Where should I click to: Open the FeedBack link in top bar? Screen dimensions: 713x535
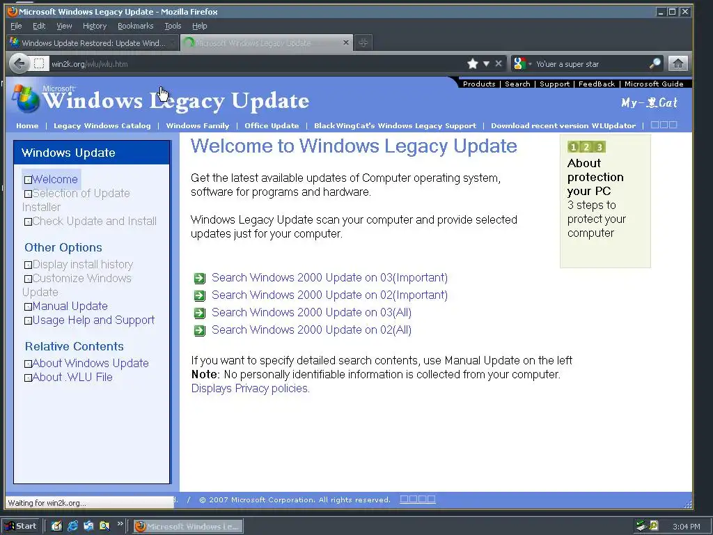coord(597,84)
